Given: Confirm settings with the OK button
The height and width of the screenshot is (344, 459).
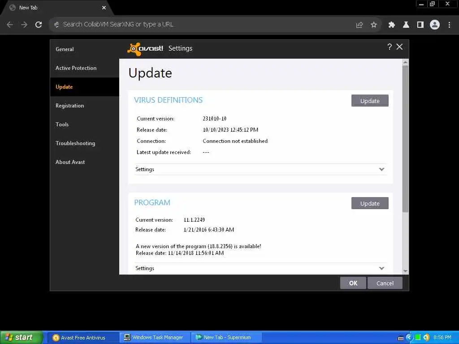Looking at the screenshot, I should (353, 283).
